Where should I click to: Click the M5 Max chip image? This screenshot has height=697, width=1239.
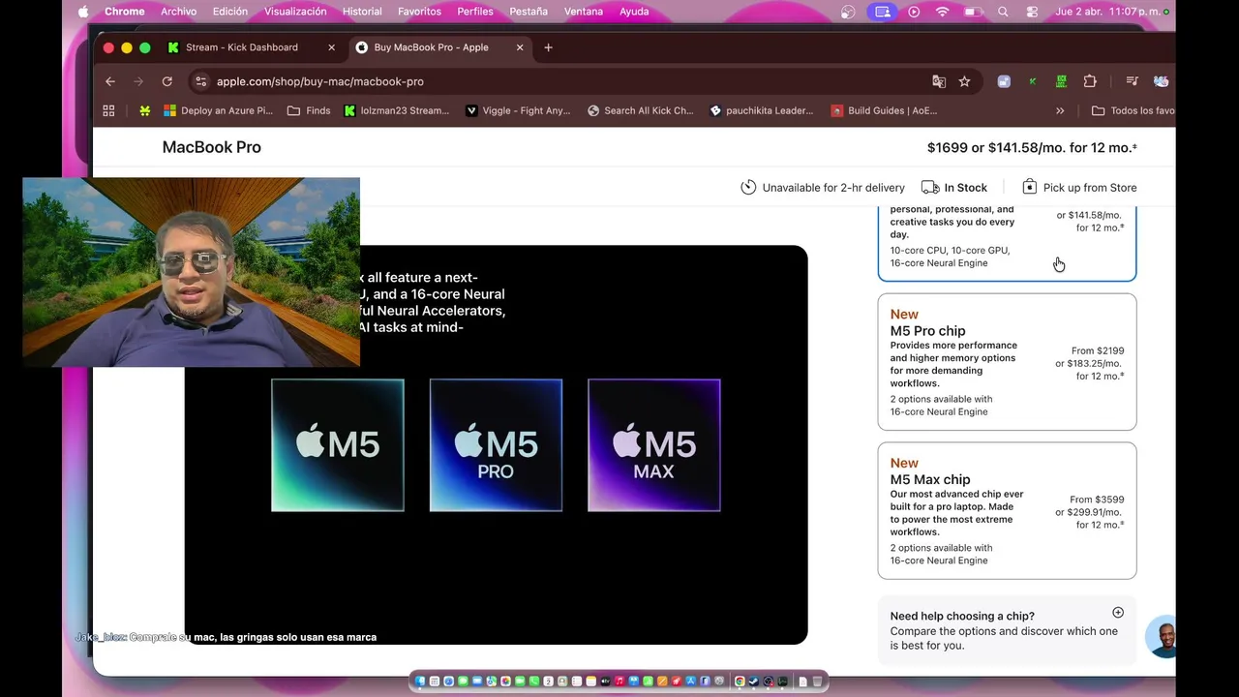click(x=654, y=445)
